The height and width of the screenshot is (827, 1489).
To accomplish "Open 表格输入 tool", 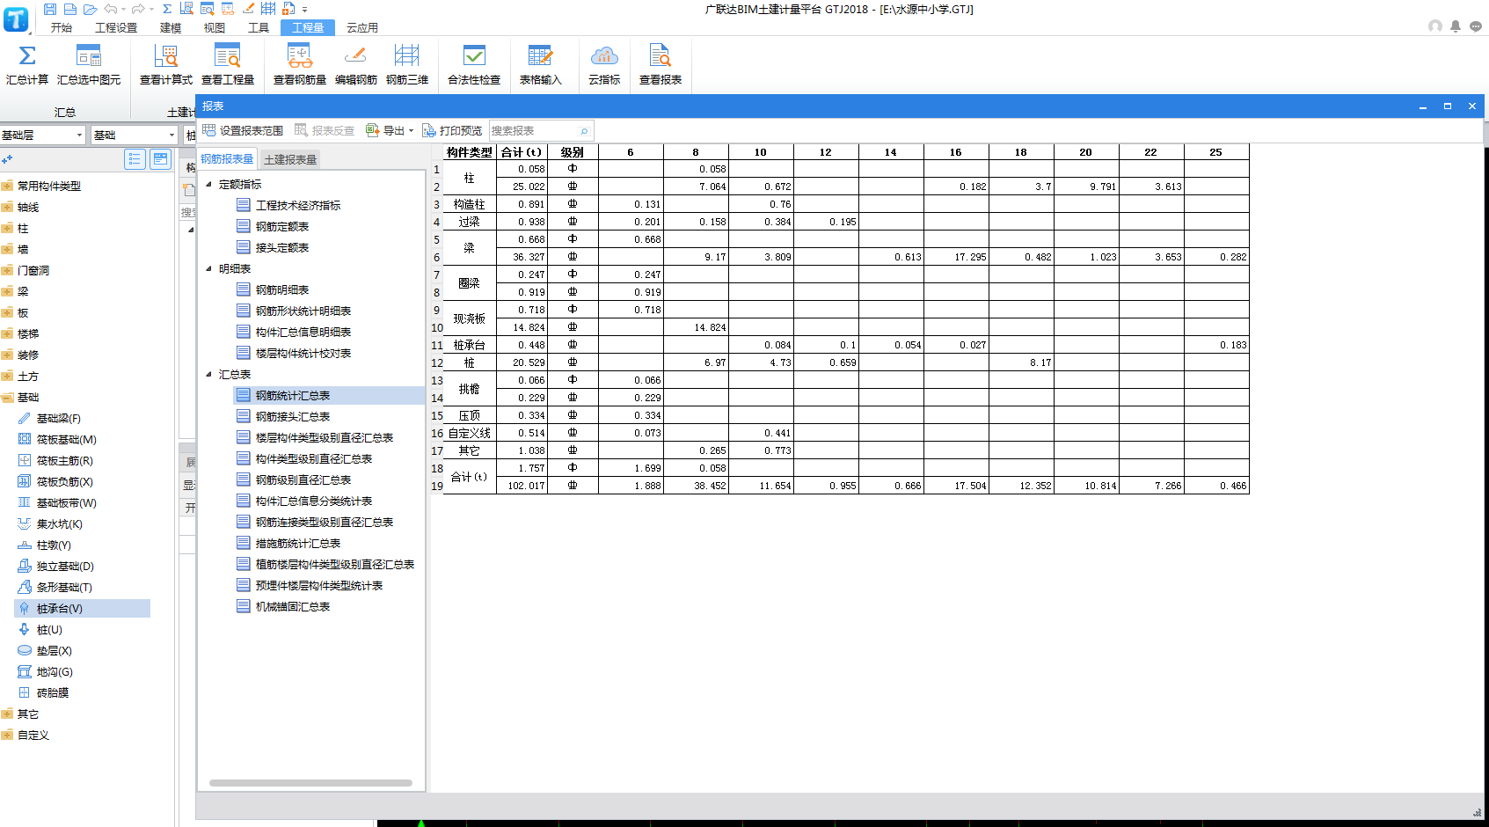I will (540, 65).
